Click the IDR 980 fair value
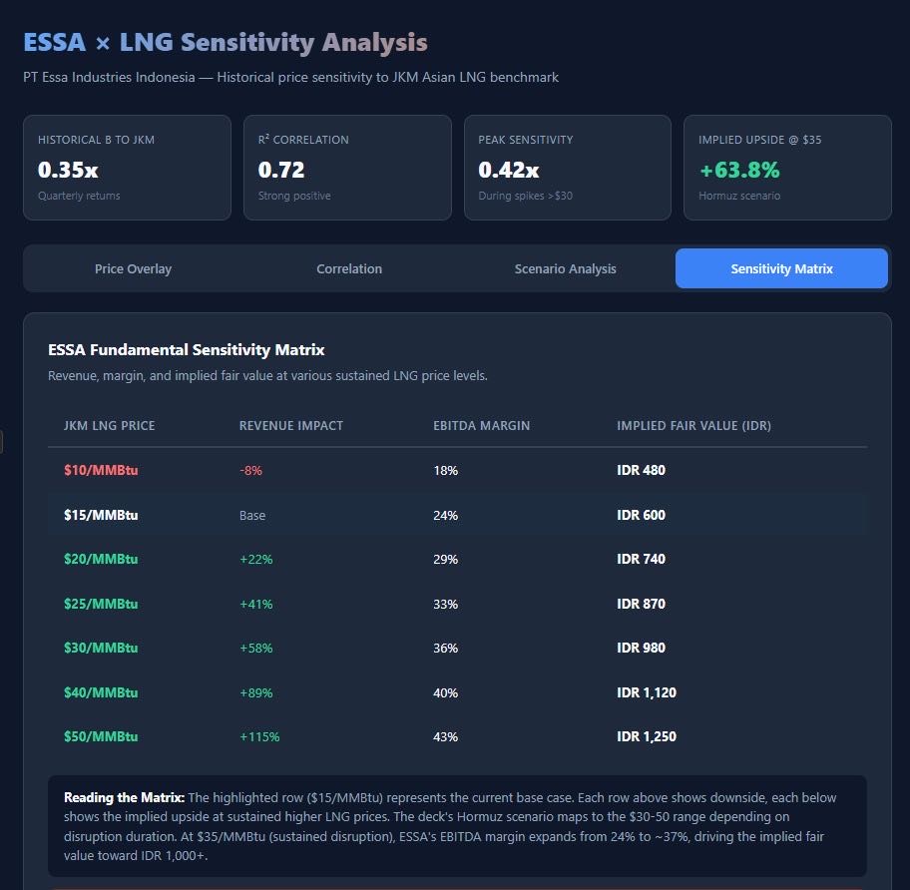 642,648
